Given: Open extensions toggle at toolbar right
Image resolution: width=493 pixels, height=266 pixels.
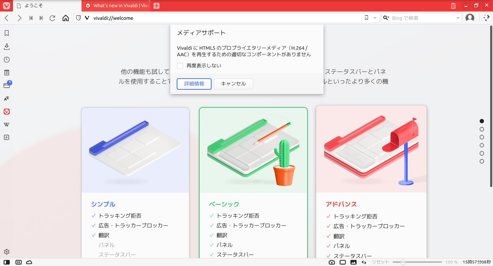Looking at the screenshot, I should 486,18.
